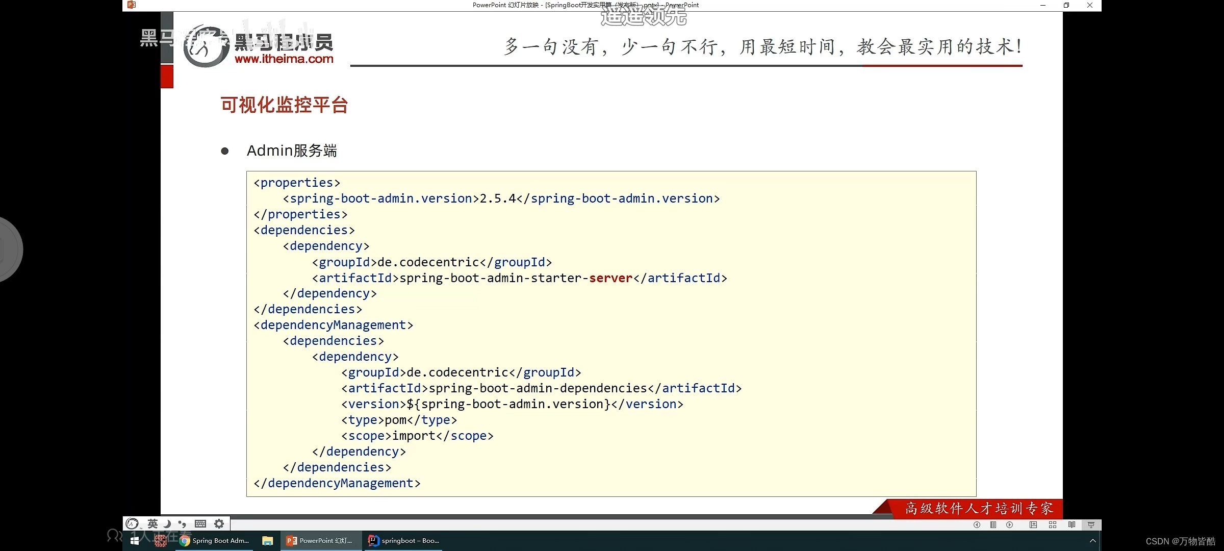Open slide show menu icon between arrows
Screen dimensions: 1224x551
(993, 525)
